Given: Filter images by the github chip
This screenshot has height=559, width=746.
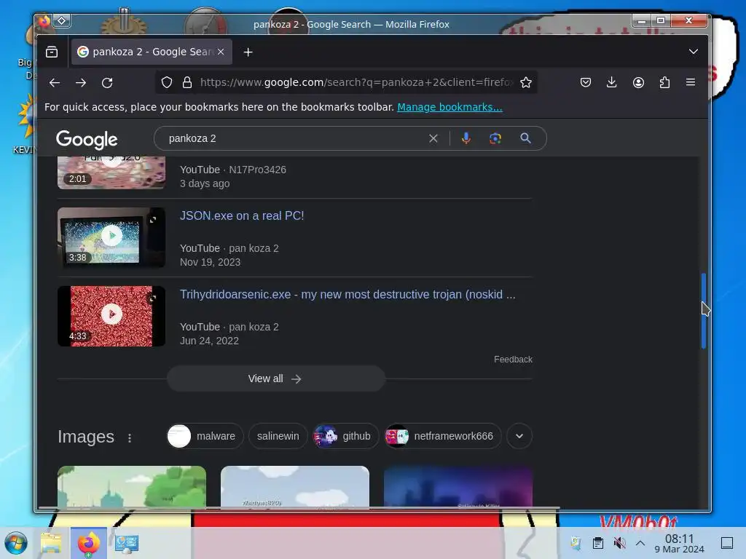Looking at the screenshot, I should (346, 436).
